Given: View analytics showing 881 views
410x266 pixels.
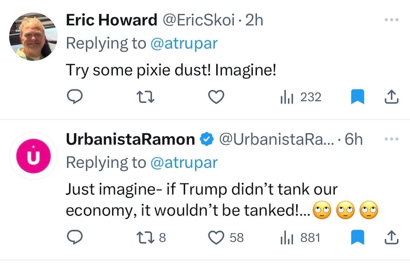Looking at the screenshot, I should (x=300, y=237).
